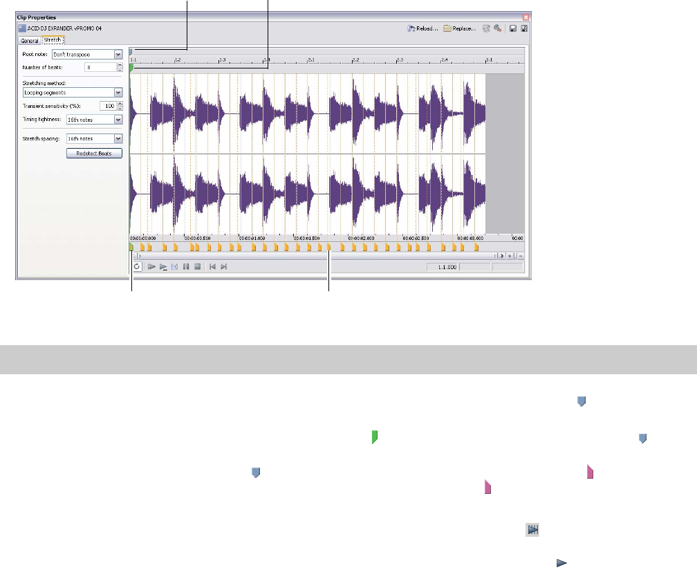Click the Go to Start button
The height and width of the screenshot is (570, 697).
(212, 267)
